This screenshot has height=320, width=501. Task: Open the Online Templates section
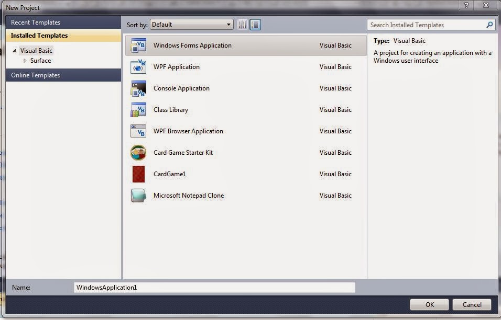[63, 75]
